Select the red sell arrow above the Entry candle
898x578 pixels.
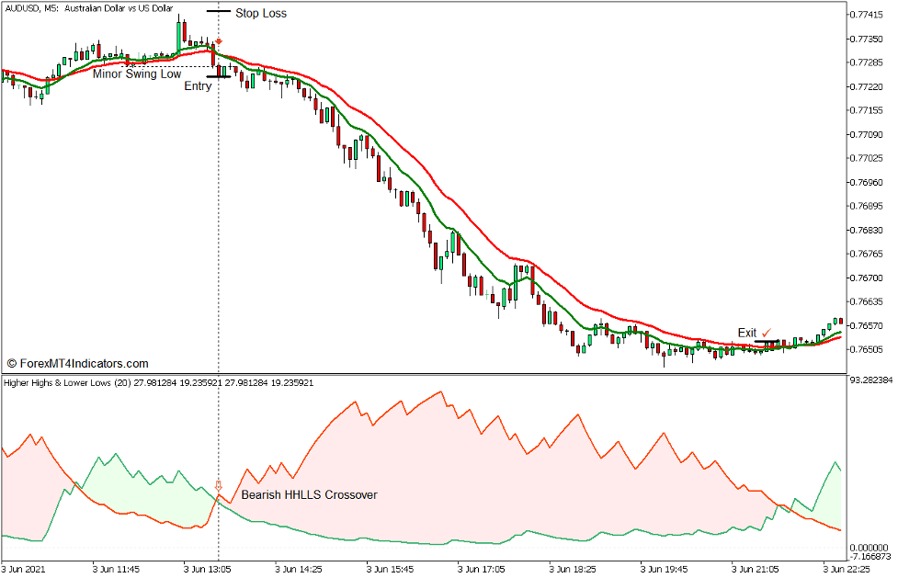[x=219, y=41]
